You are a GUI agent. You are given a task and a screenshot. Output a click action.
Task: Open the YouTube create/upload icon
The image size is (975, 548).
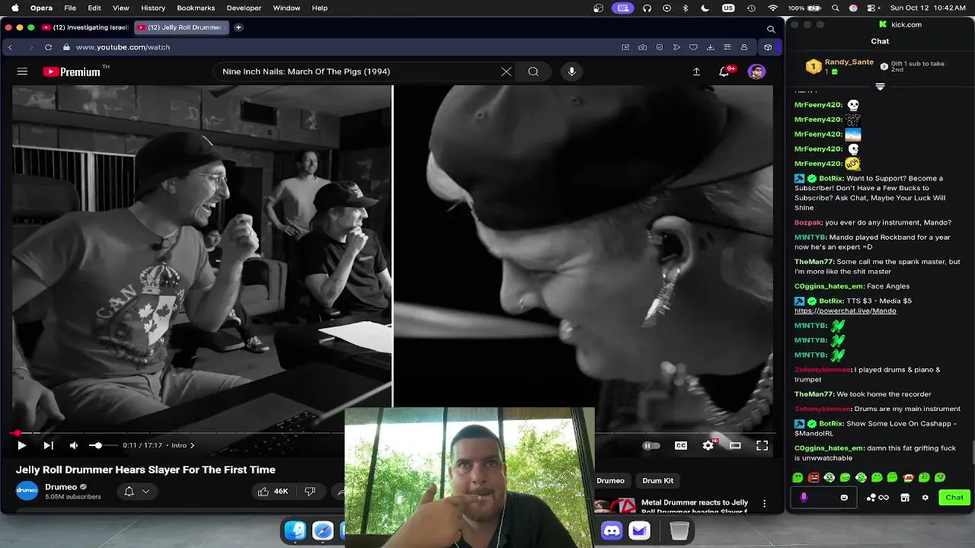pos(696,72)
